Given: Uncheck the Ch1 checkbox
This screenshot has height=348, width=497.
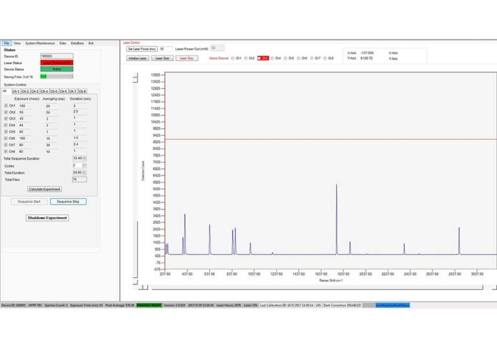Looking at the screenshot, I should (x=6, y=105).
